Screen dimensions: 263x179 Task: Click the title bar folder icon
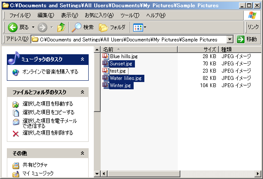[x=6, y=6]
